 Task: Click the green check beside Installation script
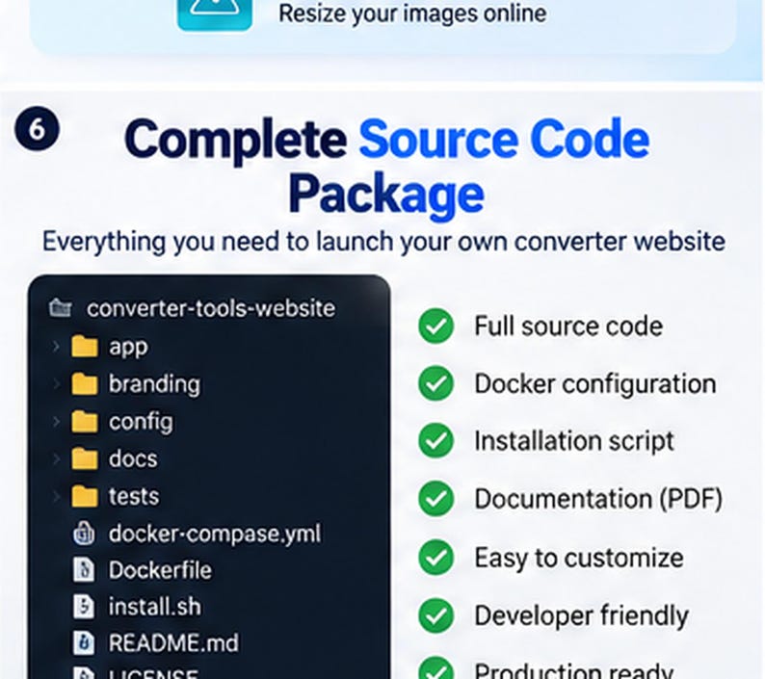point(436,440)
